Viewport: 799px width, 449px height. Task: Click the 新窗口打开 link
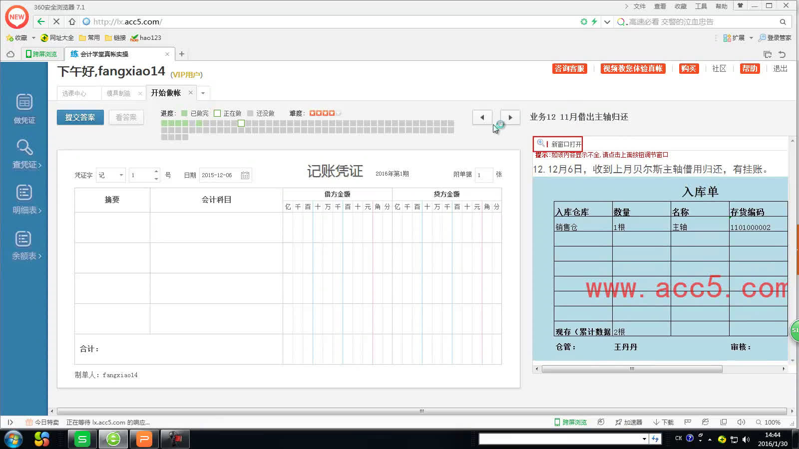pyautogui.click(x=566, y=144)
